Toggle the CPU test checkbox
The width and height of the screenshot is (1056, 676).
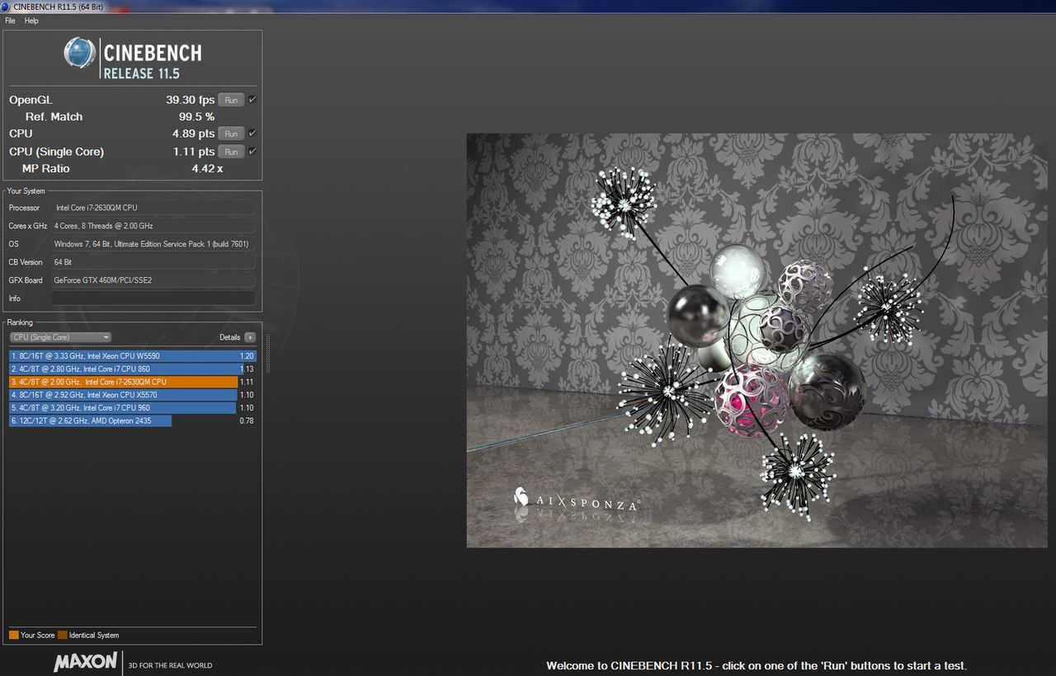click(x=252, y=134)
